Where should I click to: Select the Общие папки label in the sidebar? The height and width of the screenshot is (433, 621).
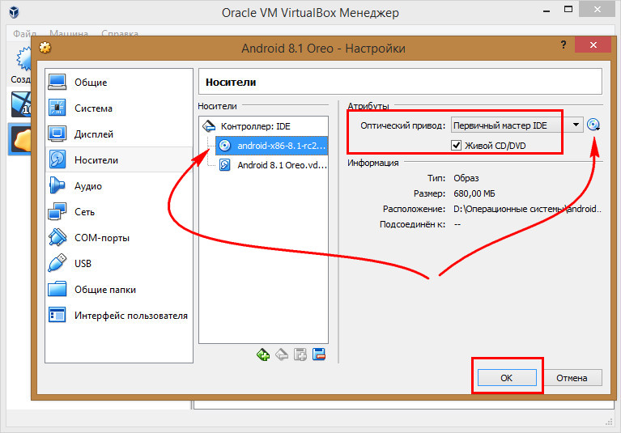tap(105, 290)
